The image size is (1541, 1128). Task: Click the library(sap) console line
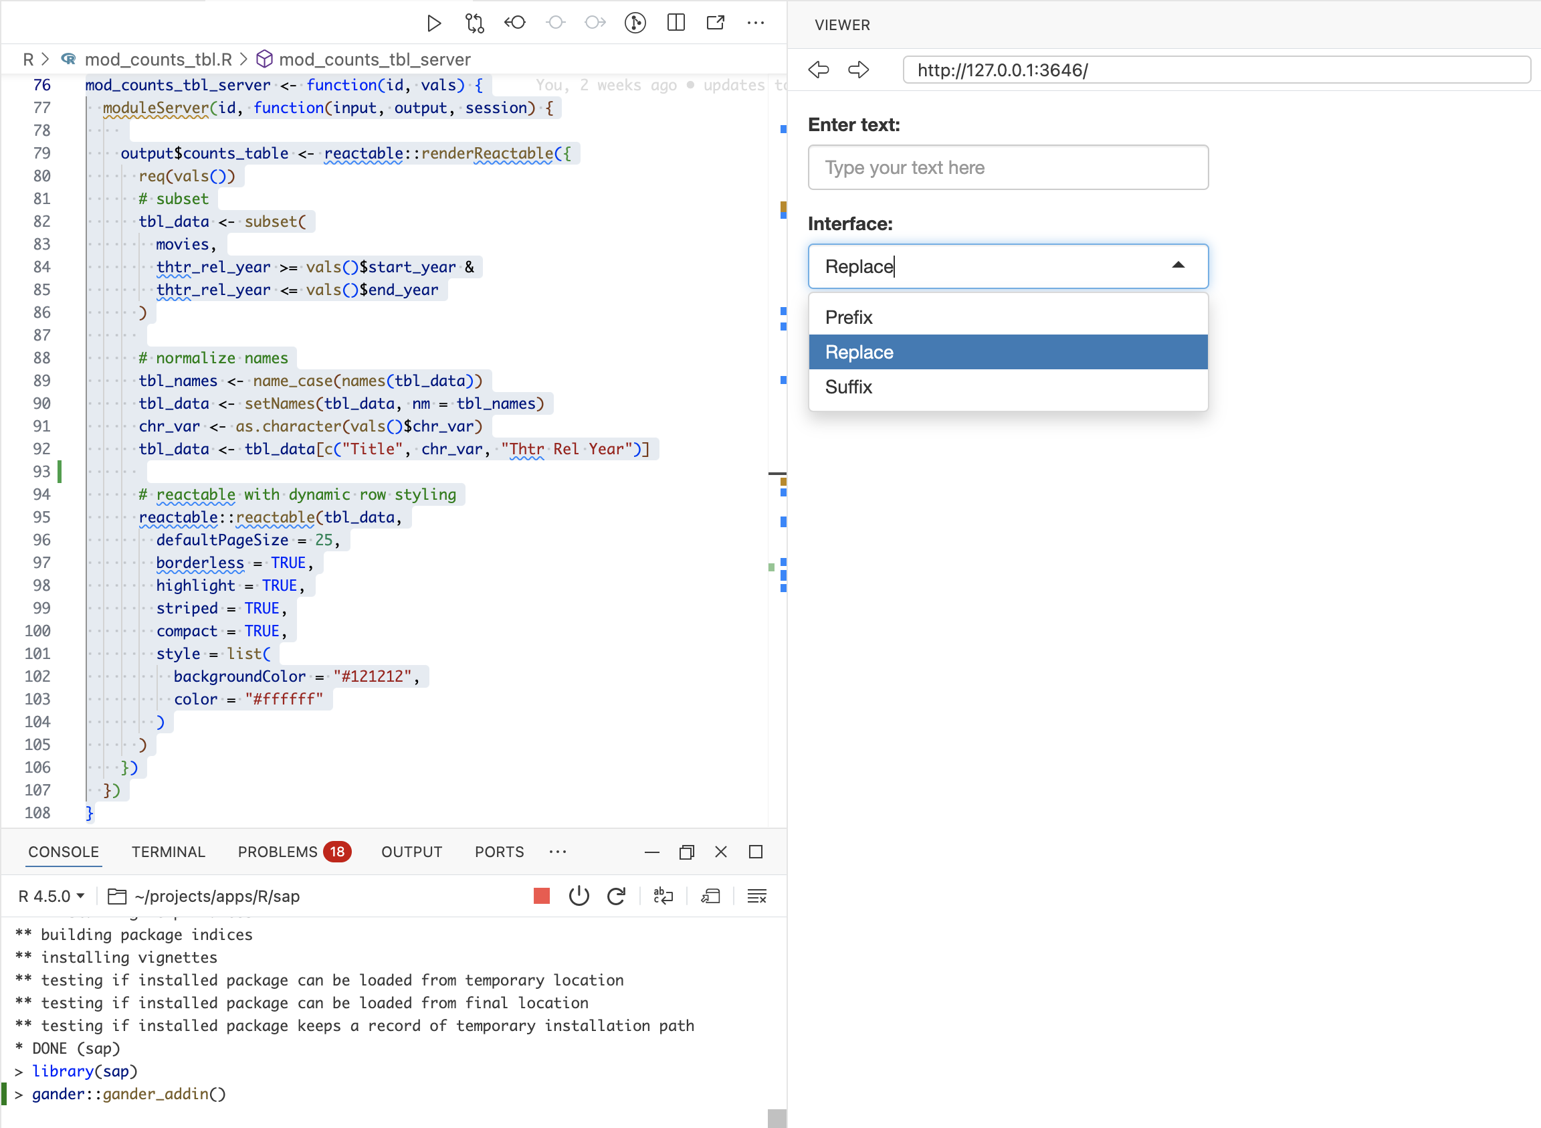click(x=85, y=1070)
